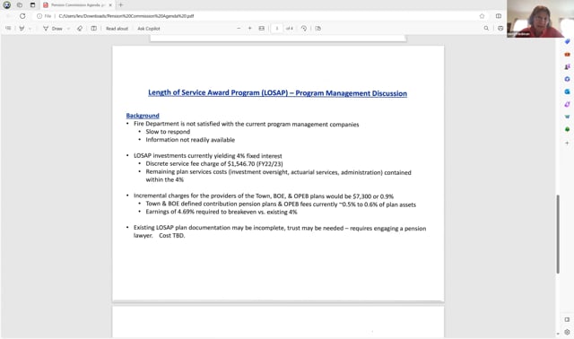574x339 pixels.
Task: Zoom out of the PDF
Action: point(239,28)
